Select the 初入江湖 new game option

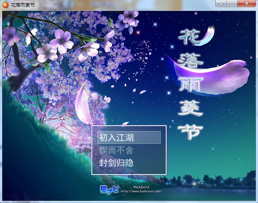[x=129, y=137]
